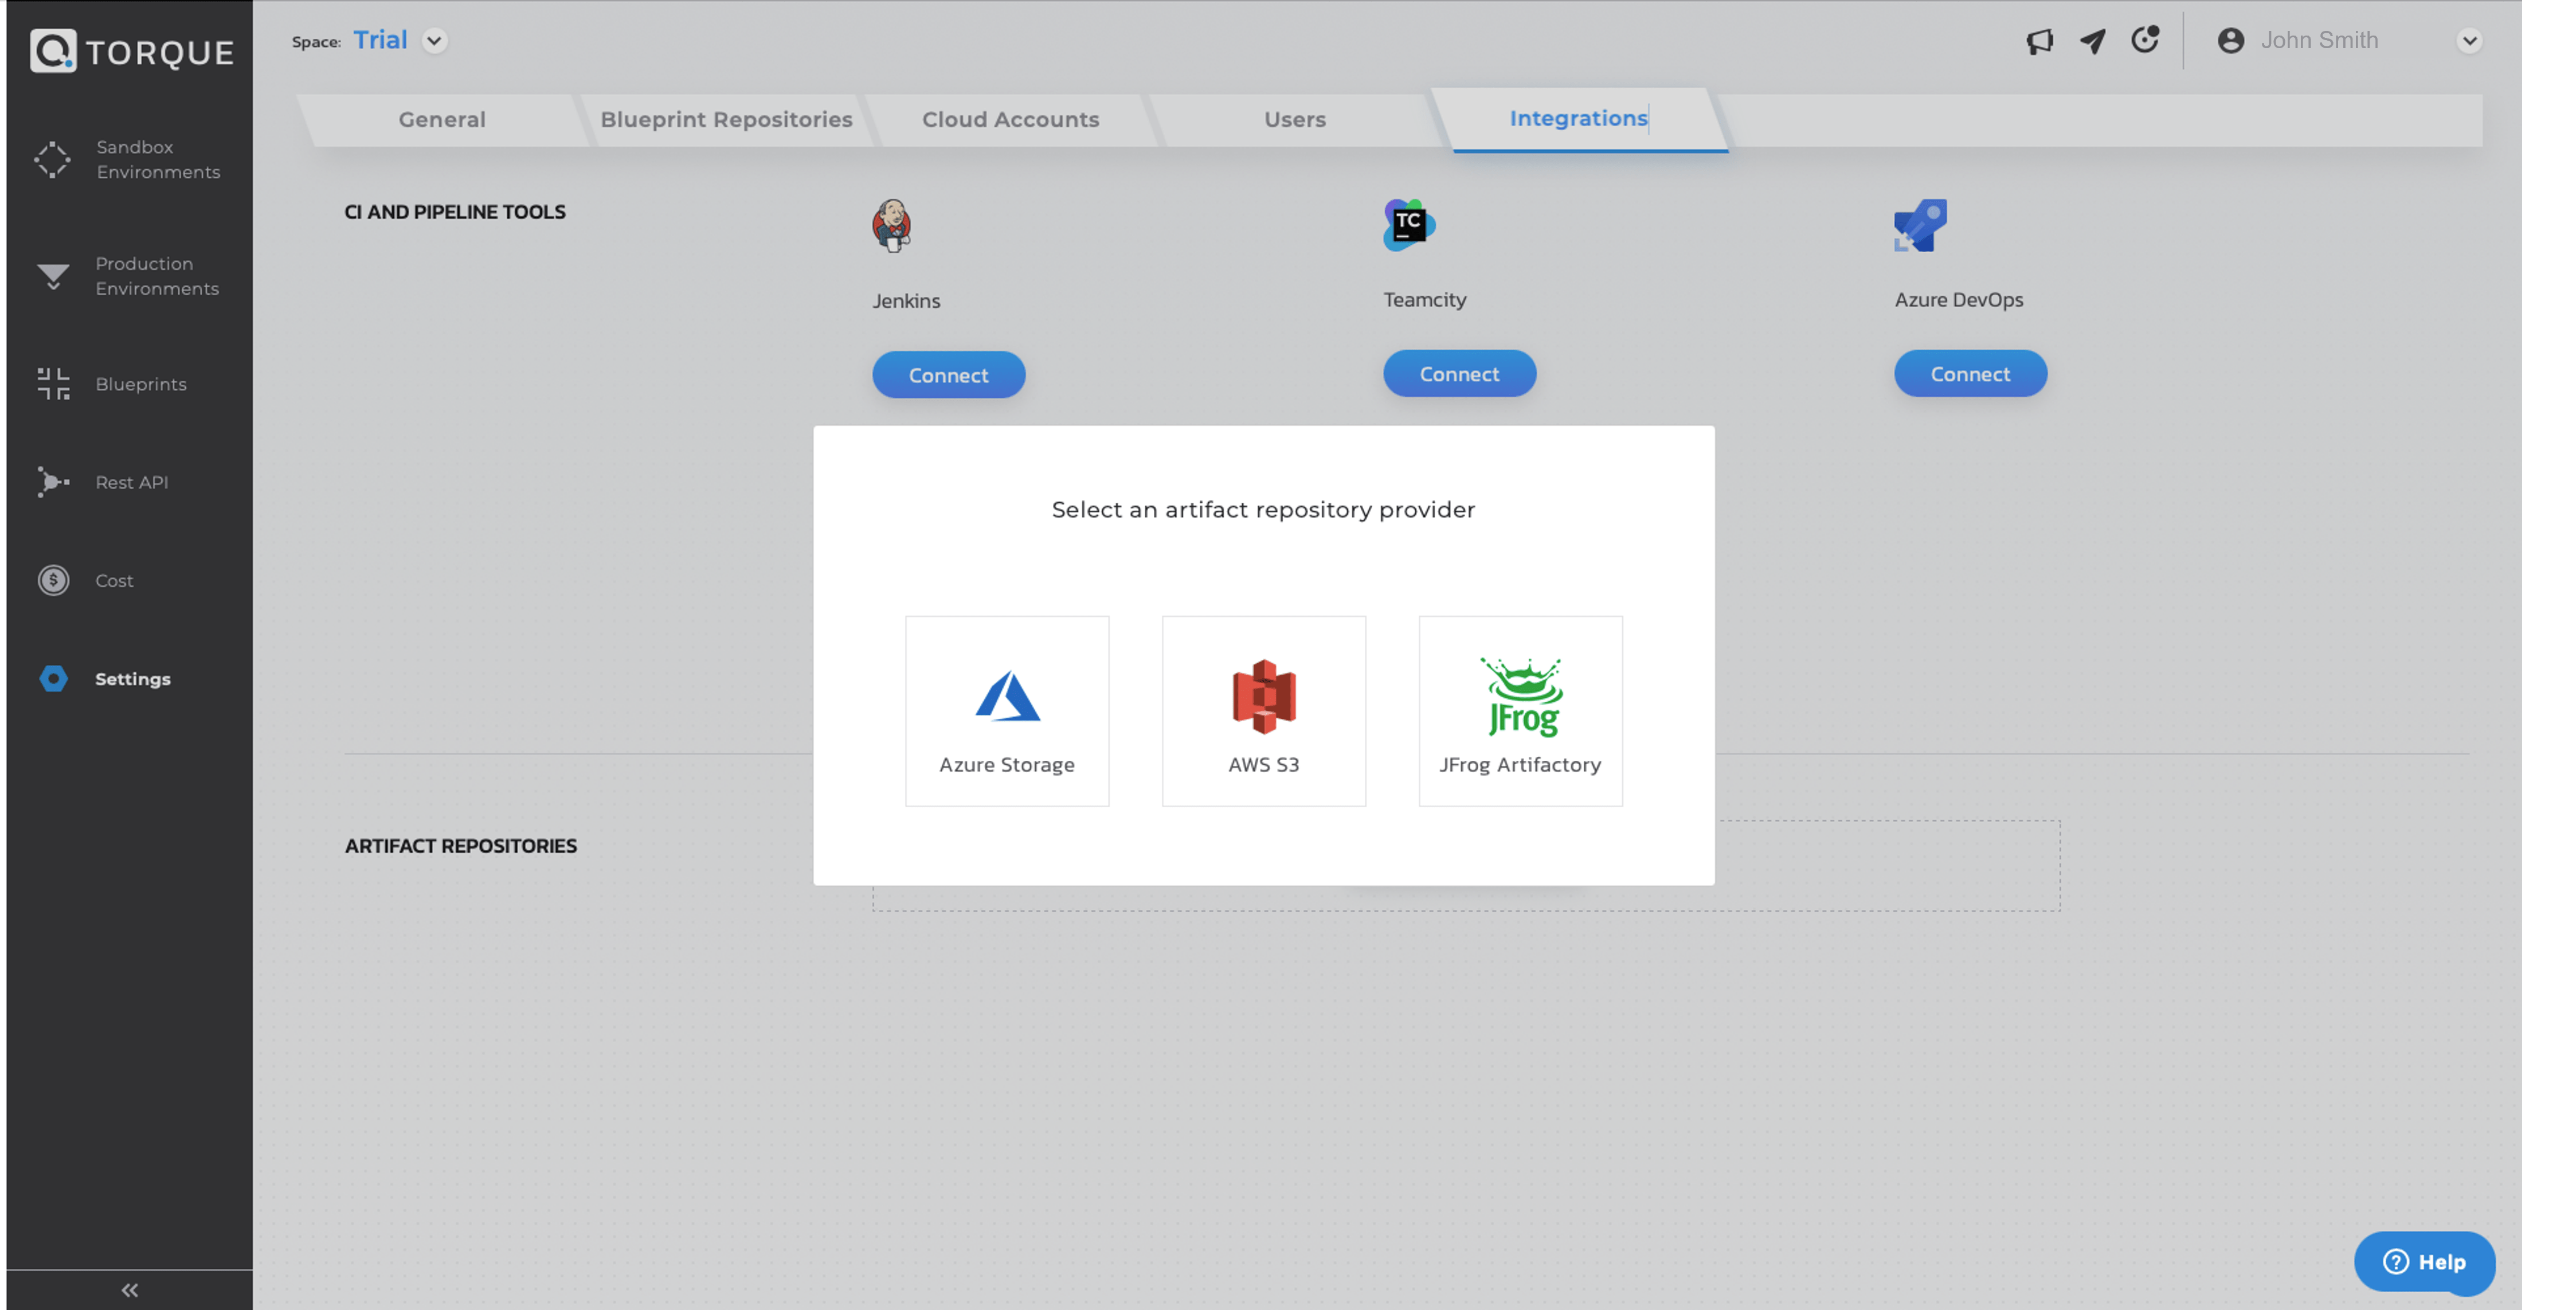The image size is (2576, 1310).
Task: Expand the Trial space dropdown
Action: [x=434, y=41]
